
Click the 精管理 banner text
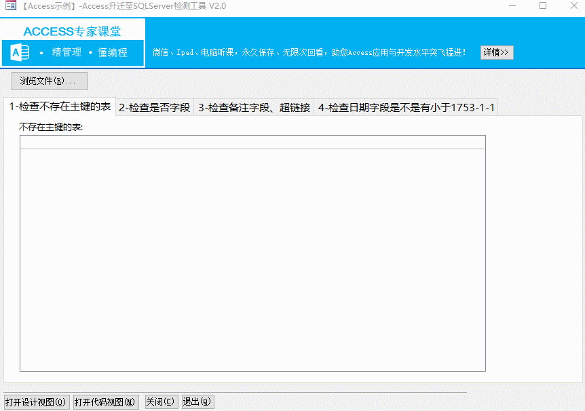(67, 52)
